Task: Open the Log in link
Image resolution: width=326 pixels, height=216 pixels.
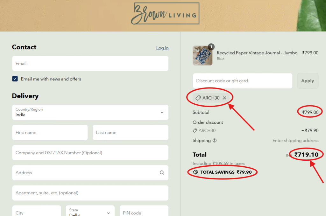Action: point(162,48)
